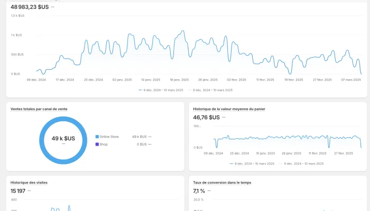
Task: Open the 'Ventes totales par canal de vente' card title
Action: click(x=39, y=109)
